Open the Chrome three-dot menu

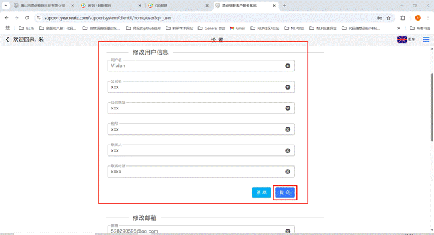[428, 18]
